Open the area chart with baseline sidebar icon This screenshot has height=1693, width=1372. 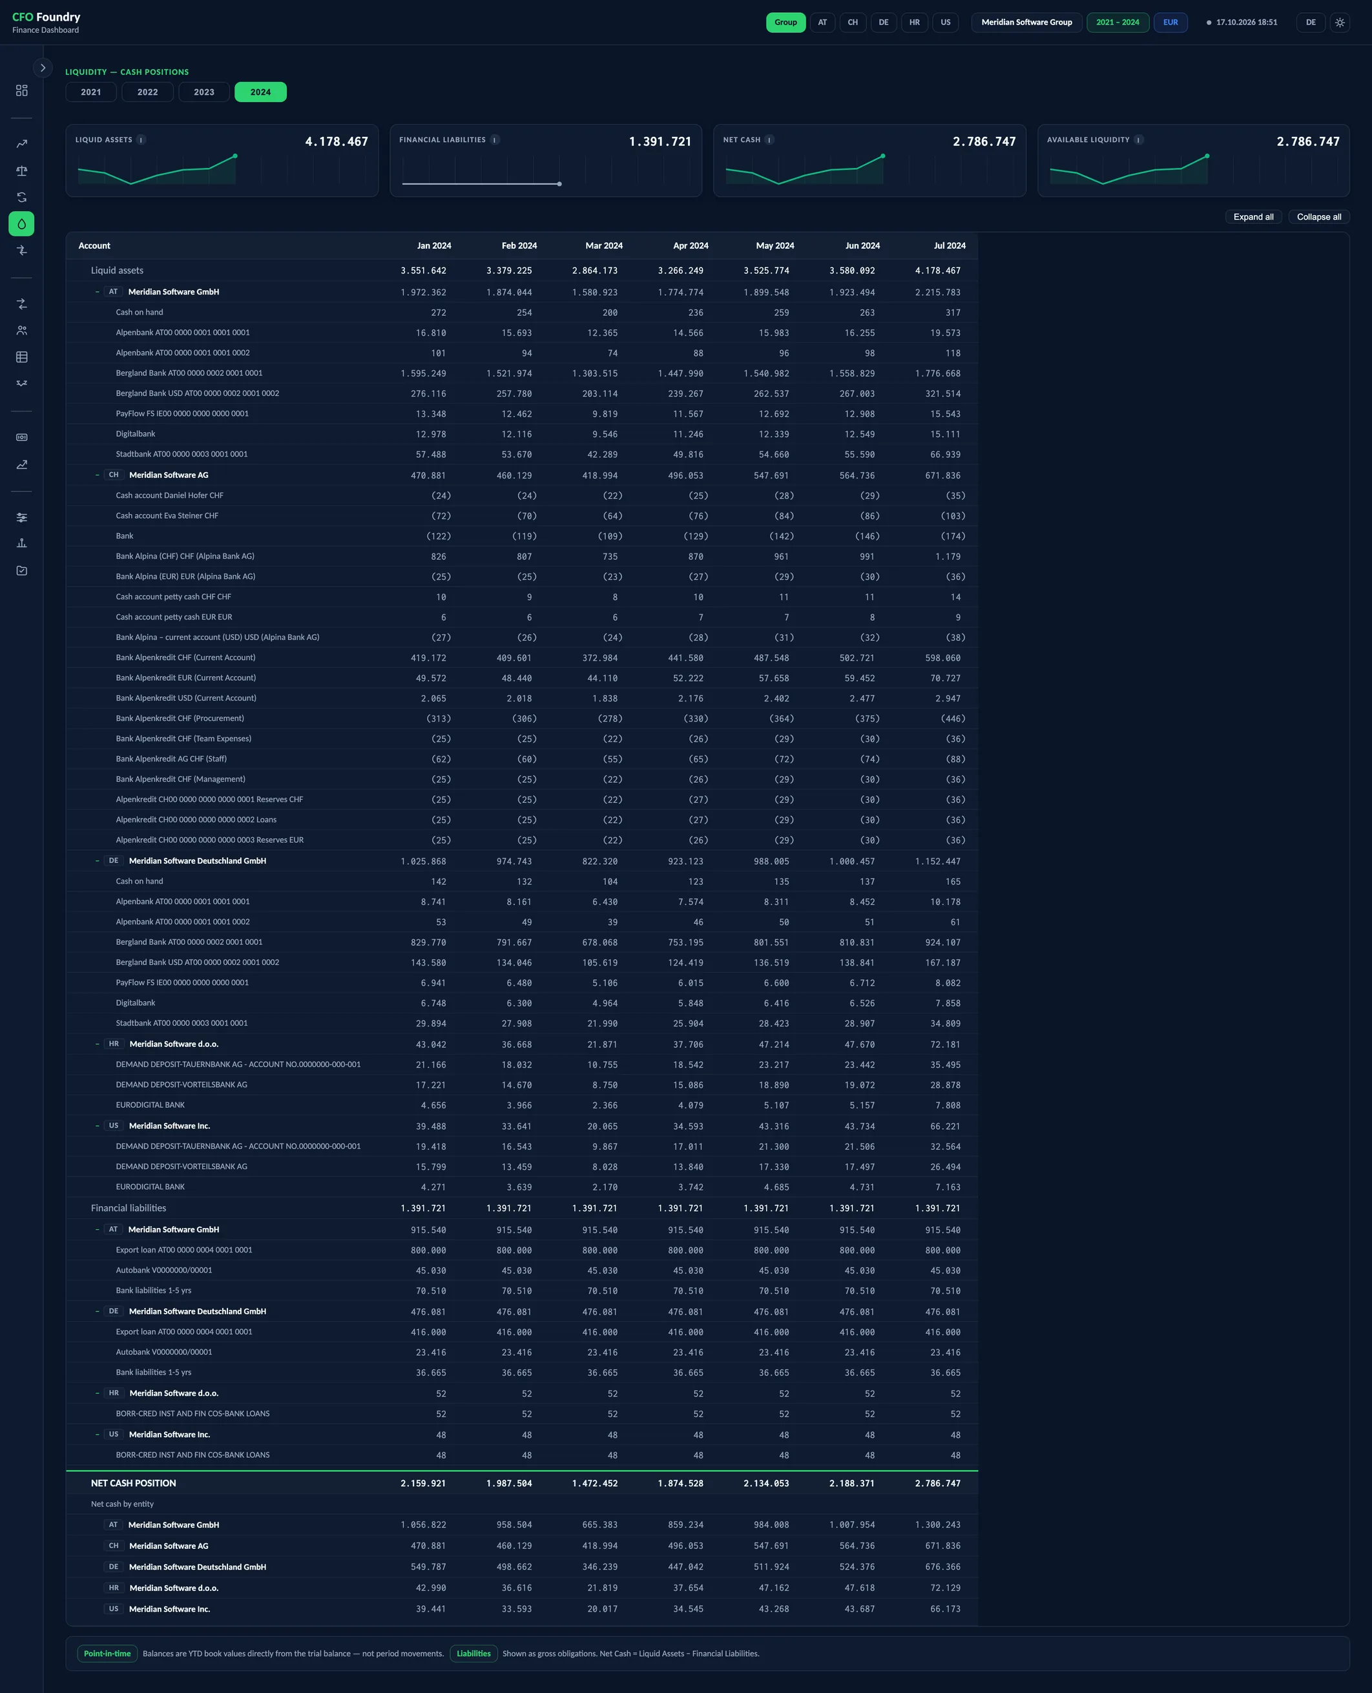coord(21,464)
